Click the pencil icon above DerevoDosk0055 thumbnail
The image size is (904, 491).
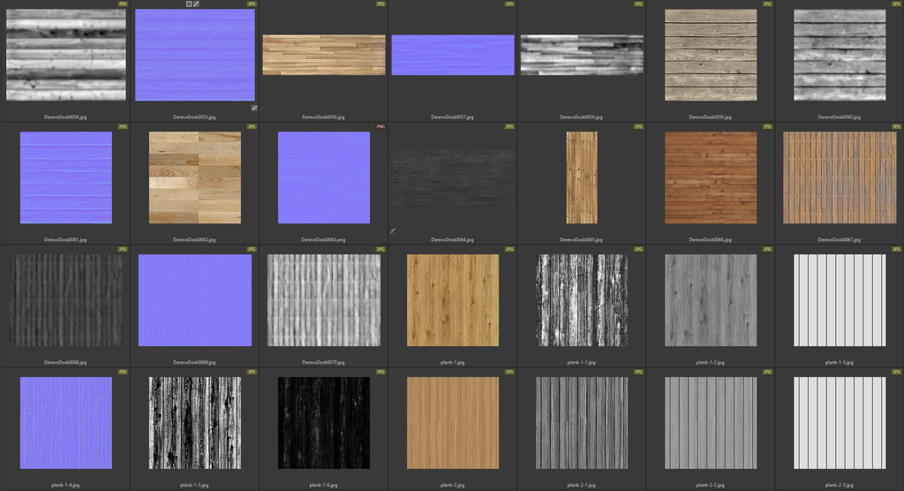pos(197,4)
